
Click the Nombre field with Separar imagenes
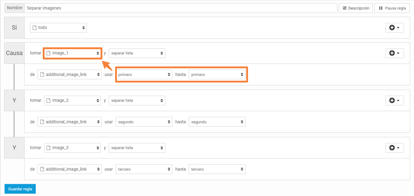(x=181, y=8)
